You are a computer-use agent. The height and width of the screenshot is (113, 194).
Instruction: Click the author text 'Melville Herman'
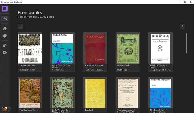pyautogui.click(x=58, y=70)
